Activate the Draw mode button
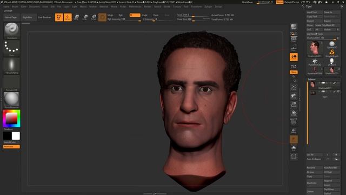 [68, 17]
